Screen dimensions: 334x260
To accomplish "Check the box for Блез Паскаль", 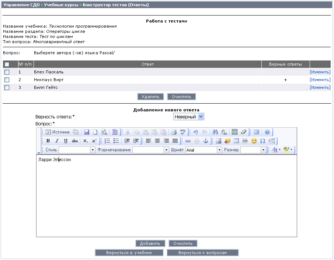I will pos(7,72).
